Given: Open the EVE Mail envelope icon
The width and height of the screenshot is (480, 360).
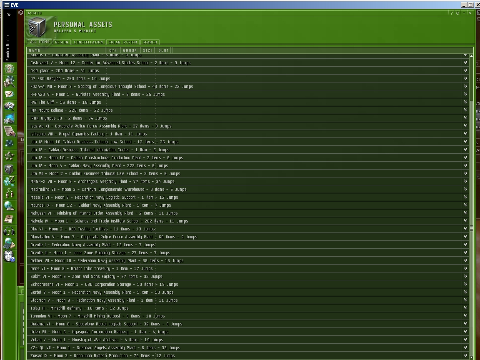Looking at the screenshot, I should [x=9, y=94].
